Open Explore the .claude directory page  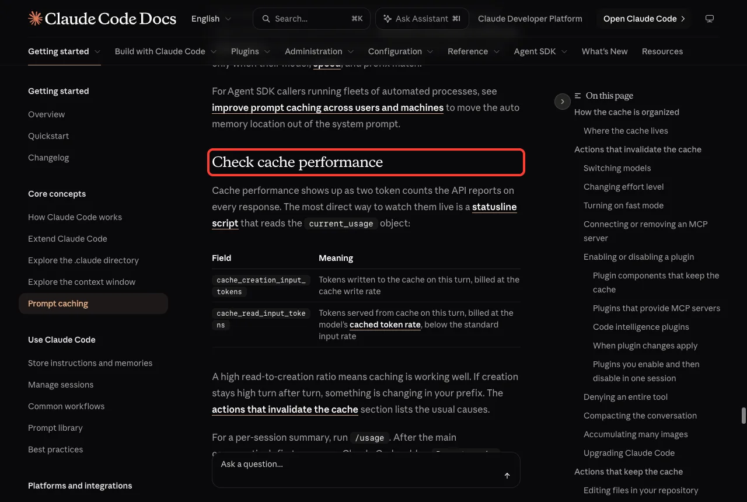[x=83, y=260]
